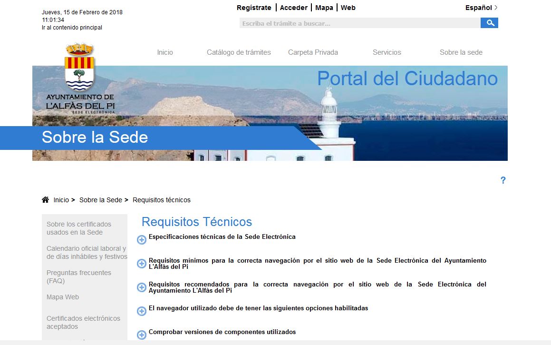The image size is (551, 345).
Task: Select Servicios in navigation bar
Action: coord(387,52)
